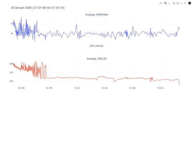This screenshot has height=144, width=193.
Task: Click the Analoge_MQ135 subplot title
Action: 96,59
